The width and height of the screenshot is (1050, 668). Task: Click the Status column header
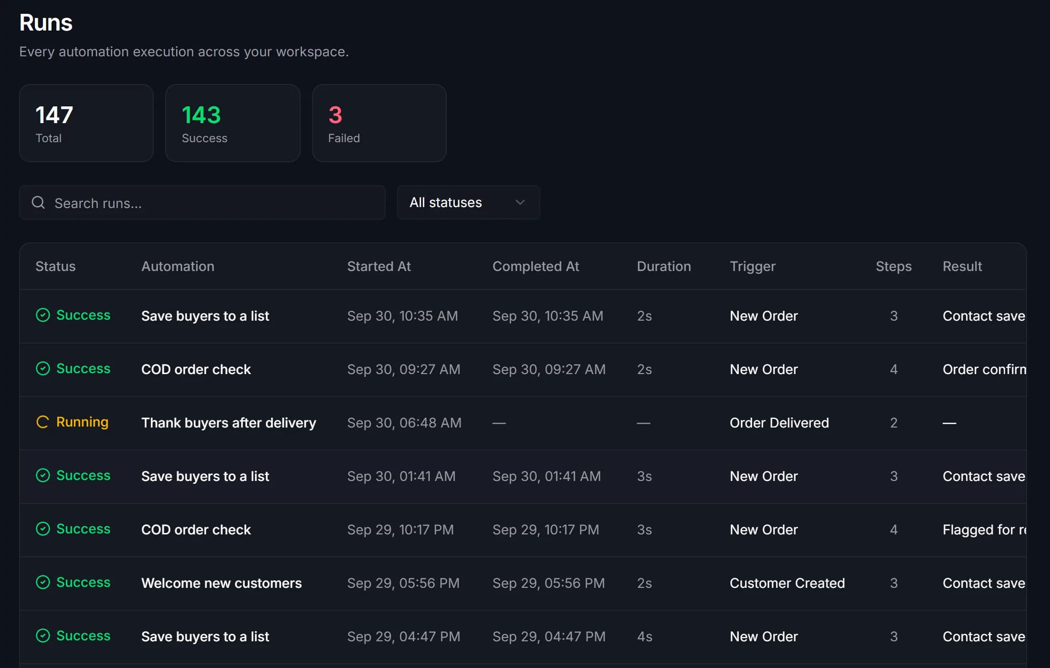[x=55, y=266]
